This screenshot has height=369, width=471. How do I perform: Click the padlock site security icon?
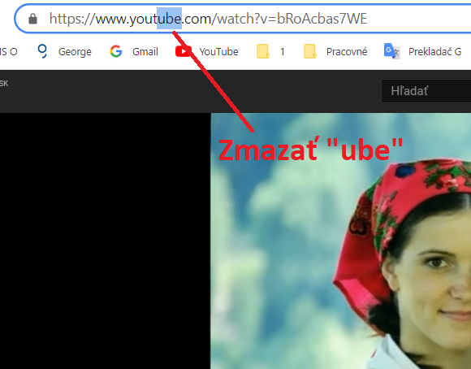(x=32, y=19)
